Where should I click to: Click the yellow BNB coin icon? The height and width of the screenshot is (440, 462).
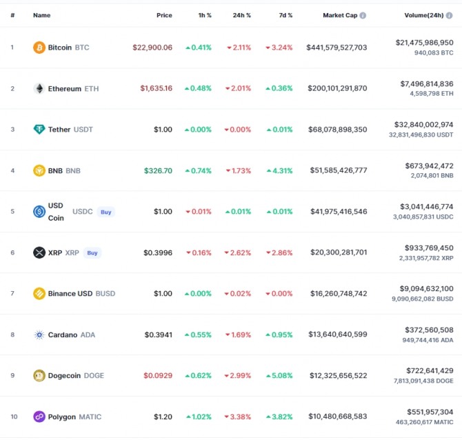[39, 170]
